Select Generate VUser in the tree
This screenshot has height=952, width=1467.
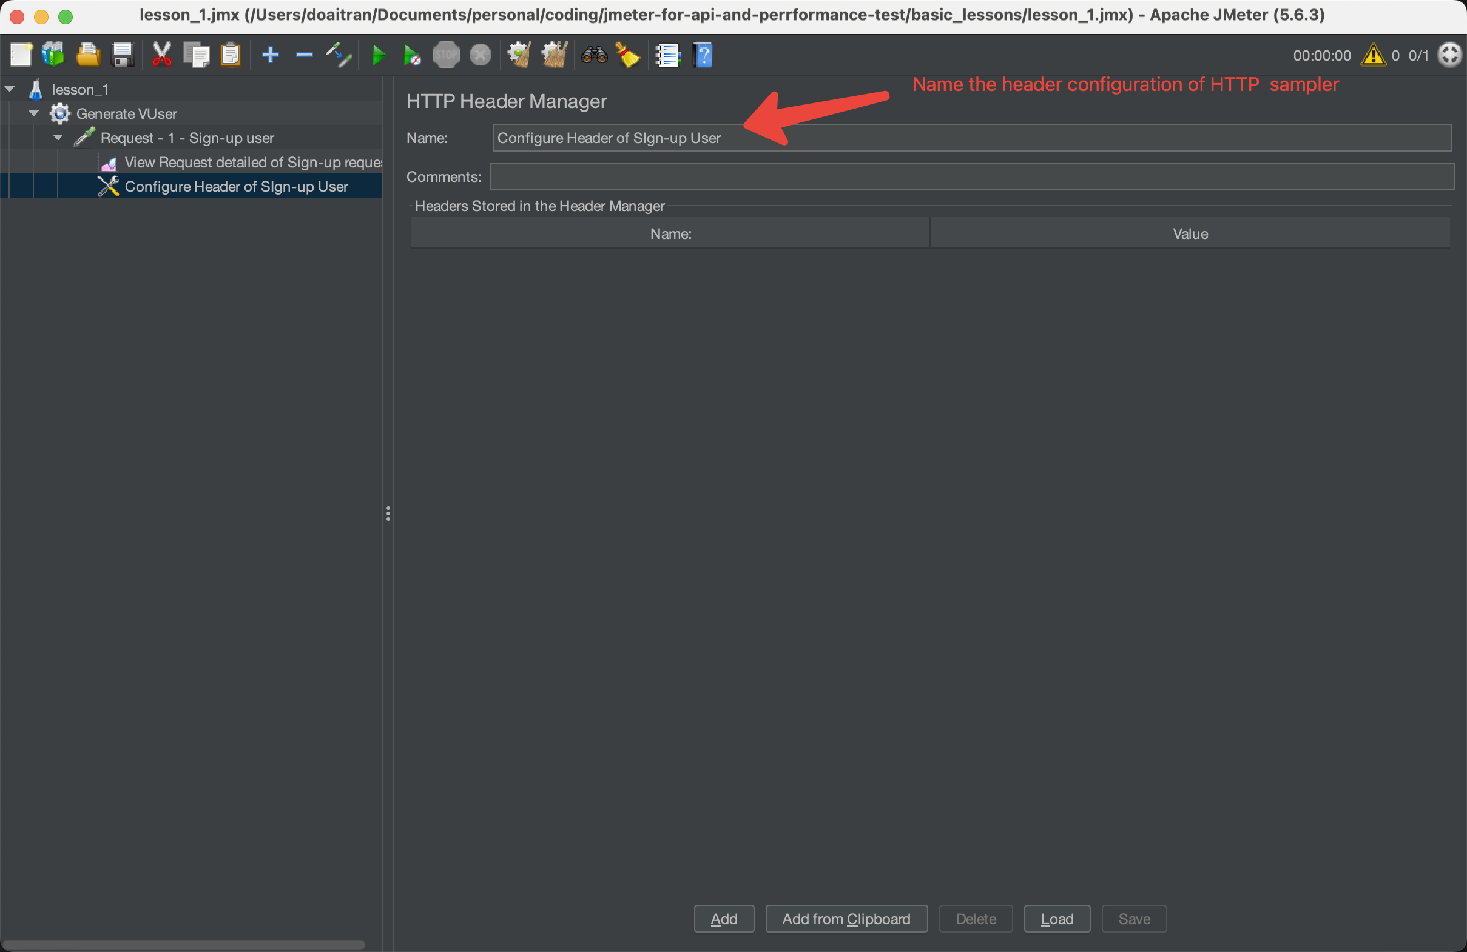coord(126,113)
